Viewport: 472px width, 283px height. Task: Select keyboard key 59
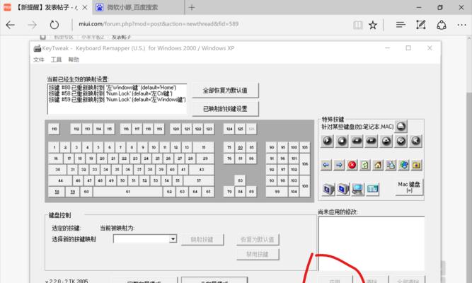[x=73, y=192]
